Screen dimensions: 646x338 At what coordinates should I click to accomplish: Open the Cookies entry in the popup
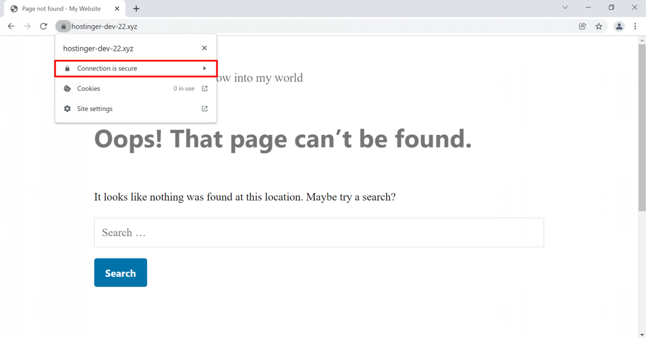pos(136,88)
